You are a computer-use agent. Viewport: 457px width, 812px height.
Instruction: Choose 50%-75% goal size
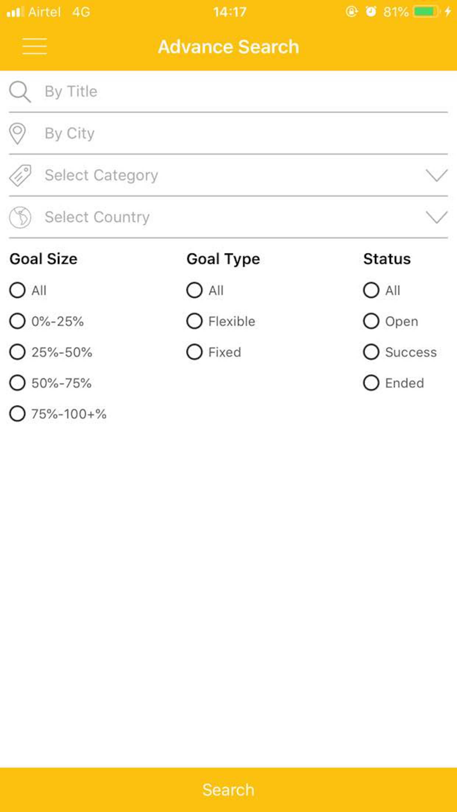tap(17, 383)
